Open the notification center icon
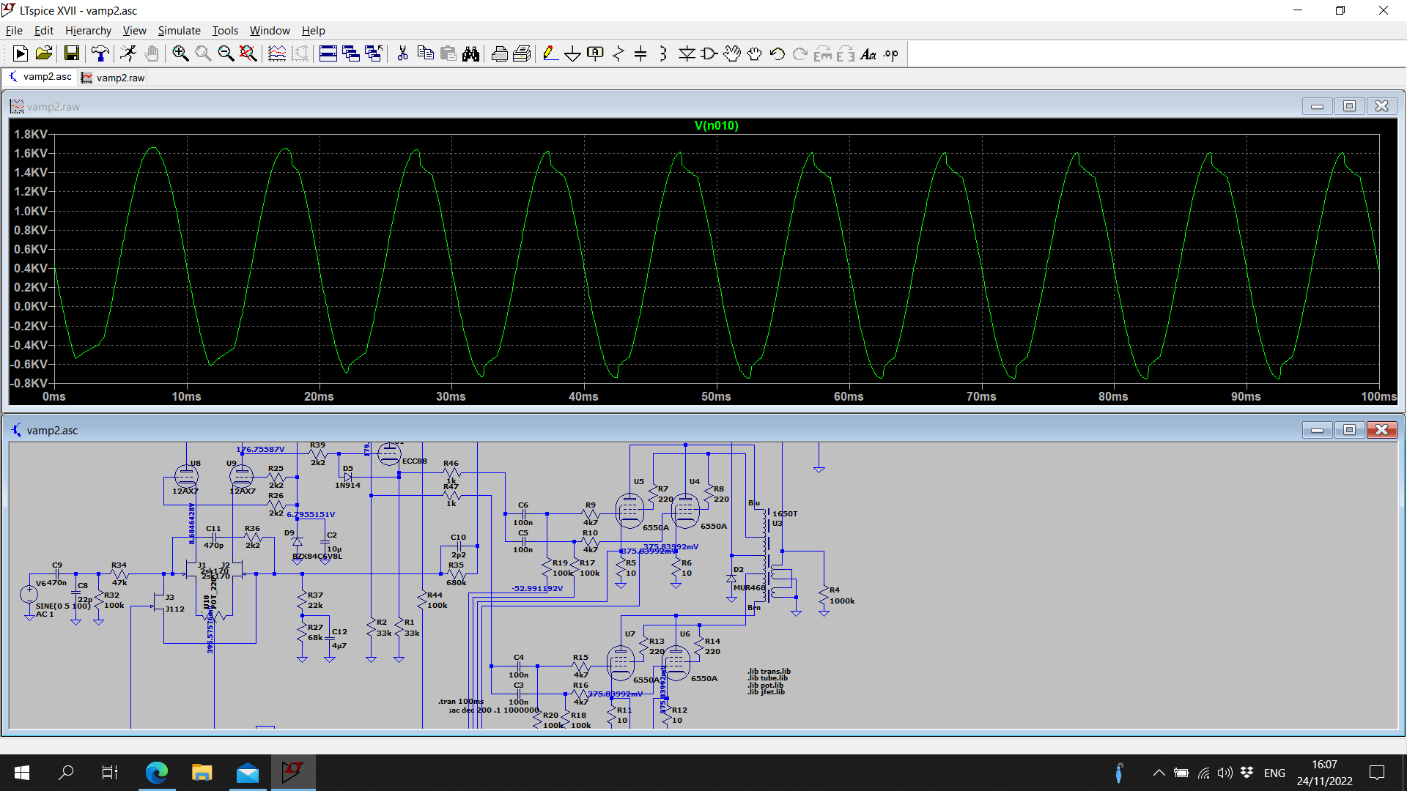1407x791 pixels. pyautogui.click(x=1377, y=773)
